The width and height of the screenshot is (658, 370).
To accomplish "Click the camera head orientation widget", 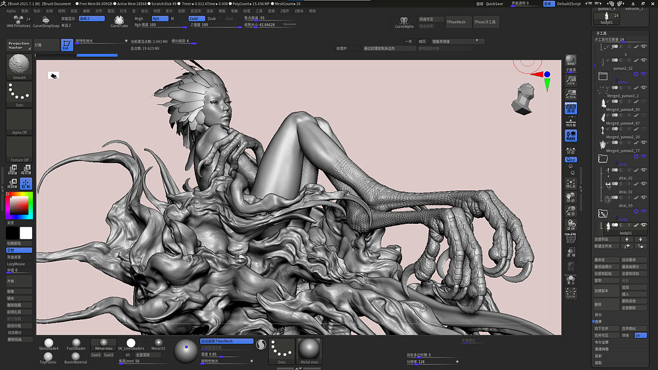I will [523, 99].
